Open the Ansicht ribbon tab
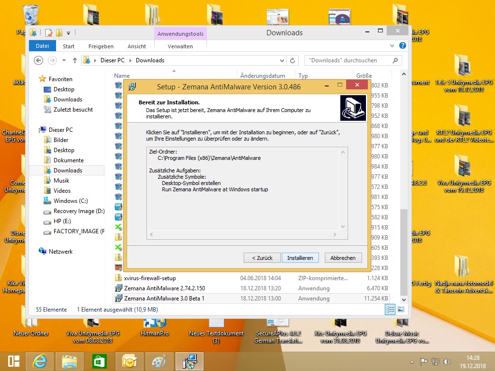 point(136,46)
